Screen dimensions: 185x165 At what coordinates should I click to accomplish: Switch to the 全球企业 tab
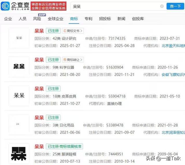[x=55, y=19]
